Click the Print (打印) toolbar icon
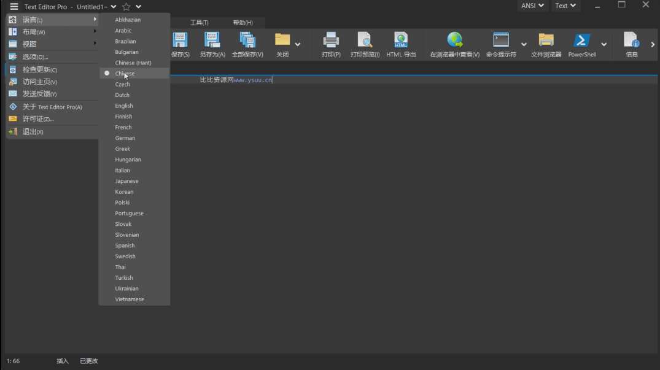 [331, 44]
